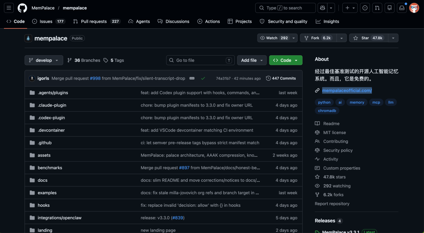Show commit status green checkmark details
The image size is (424, 233).
pyautogui.click(x=203, y=78)
